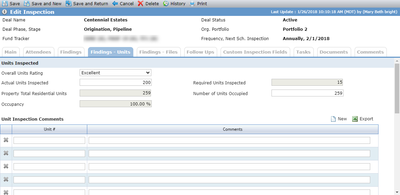The height and width of the screenshot is (195, 400).
Task: Click the blue Cancel arrow icon
Action: pos(115,3)
